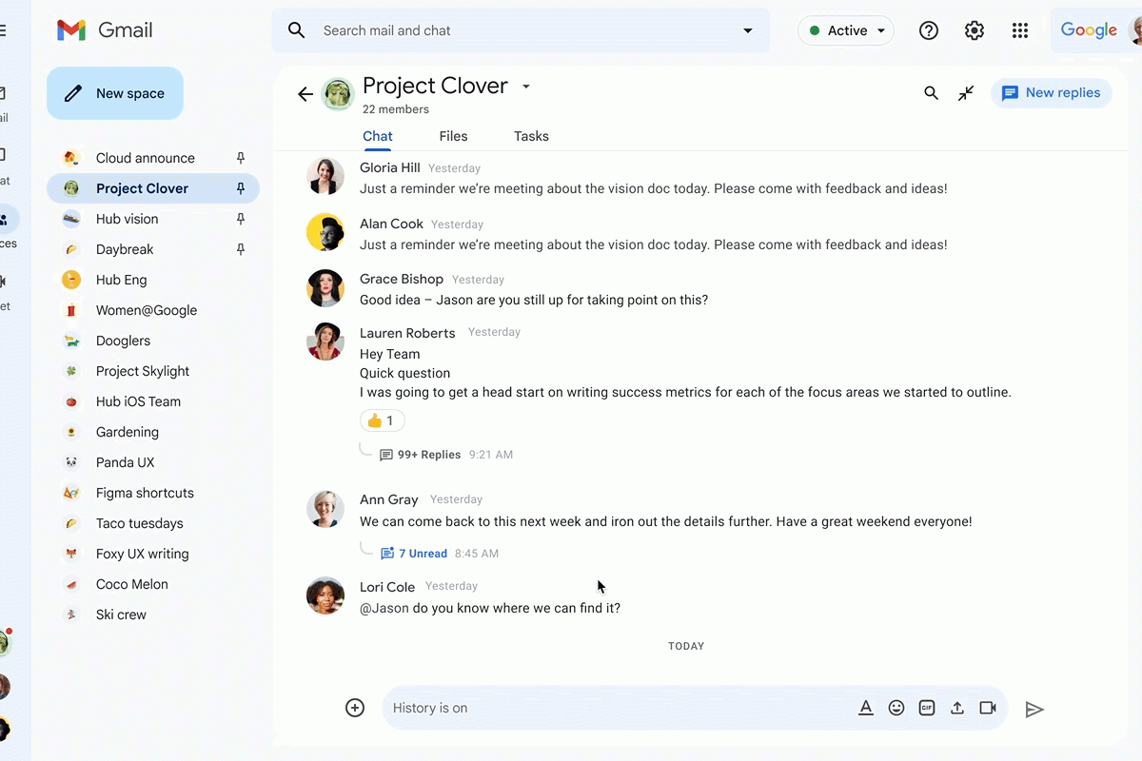
Task: Click the emoji picker icon in message box
Action: coord(896,708)
